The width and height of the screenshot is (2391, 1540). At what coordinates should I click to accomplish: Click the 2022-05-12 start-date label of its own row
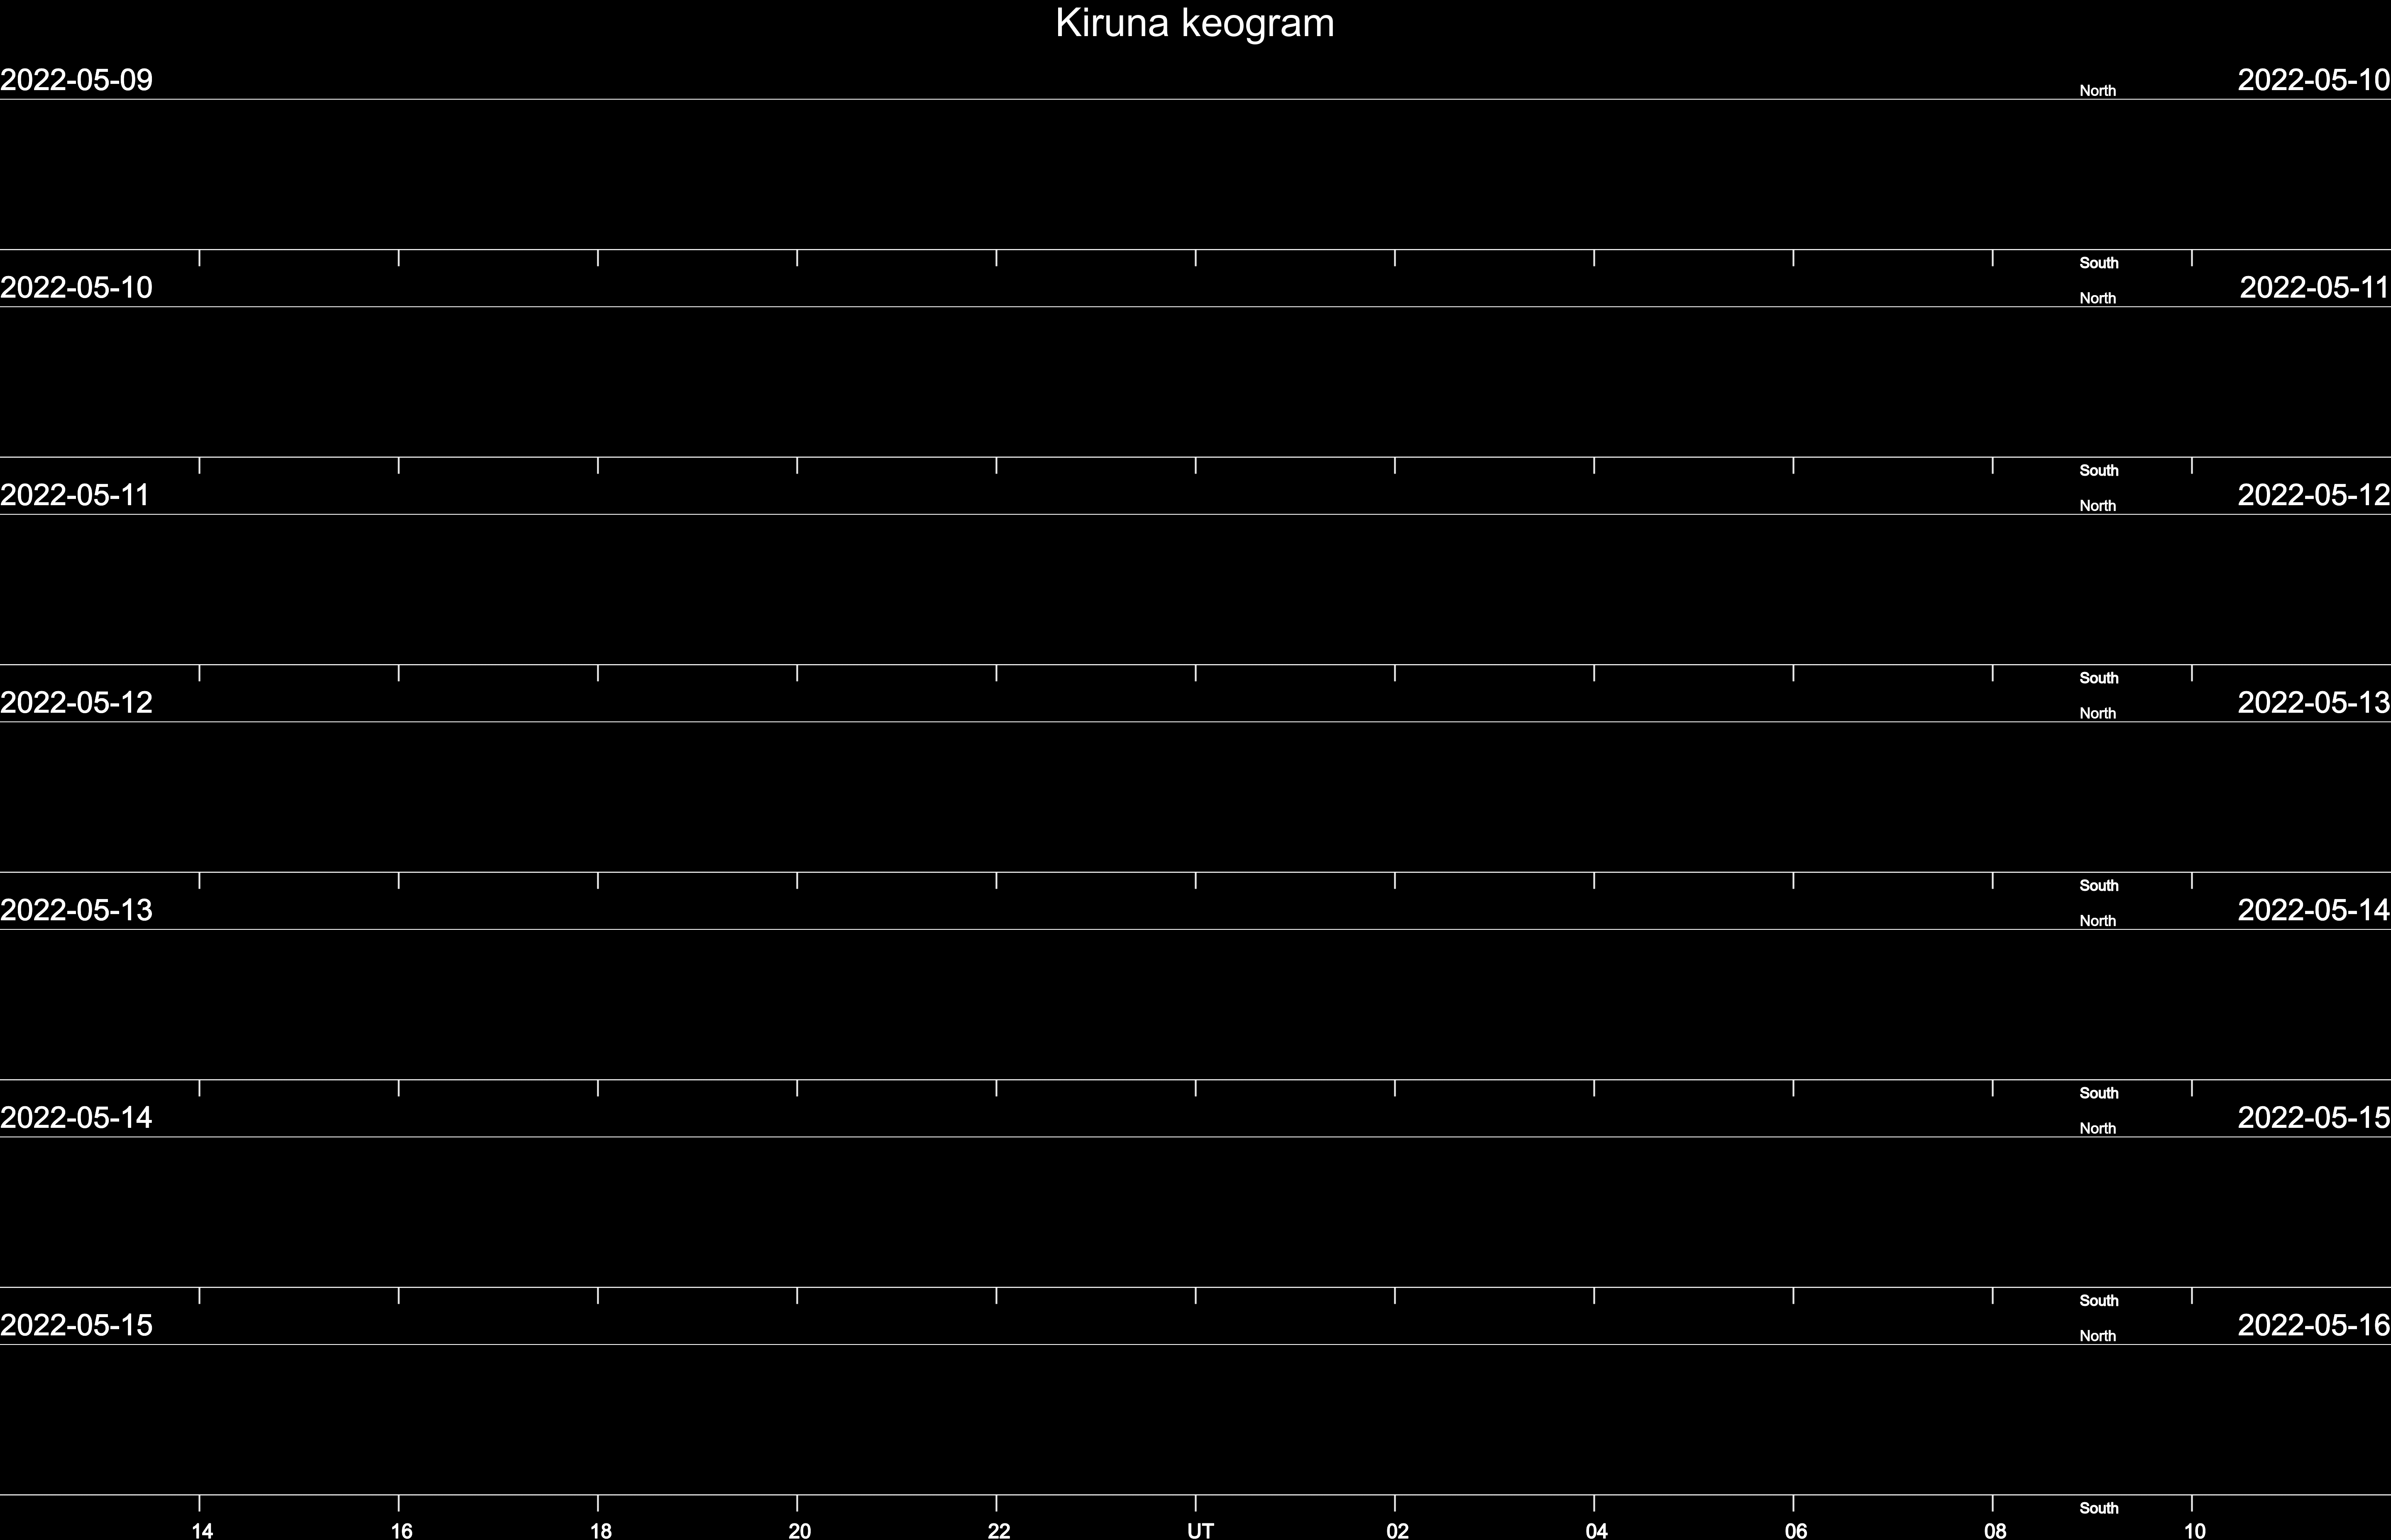[x=76, y=703]
